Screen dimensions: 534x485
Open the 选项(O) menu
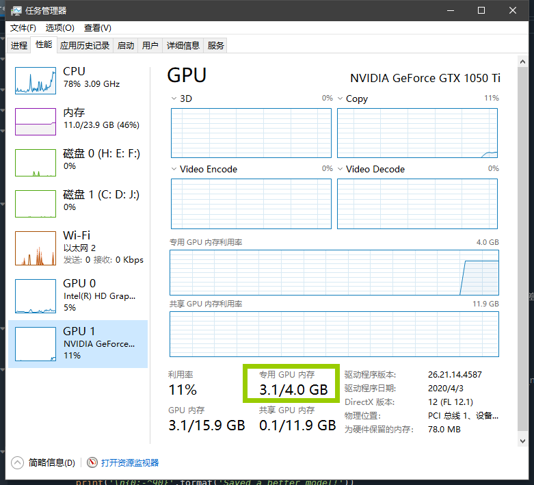pyautogui.click(x=60, y=28)
